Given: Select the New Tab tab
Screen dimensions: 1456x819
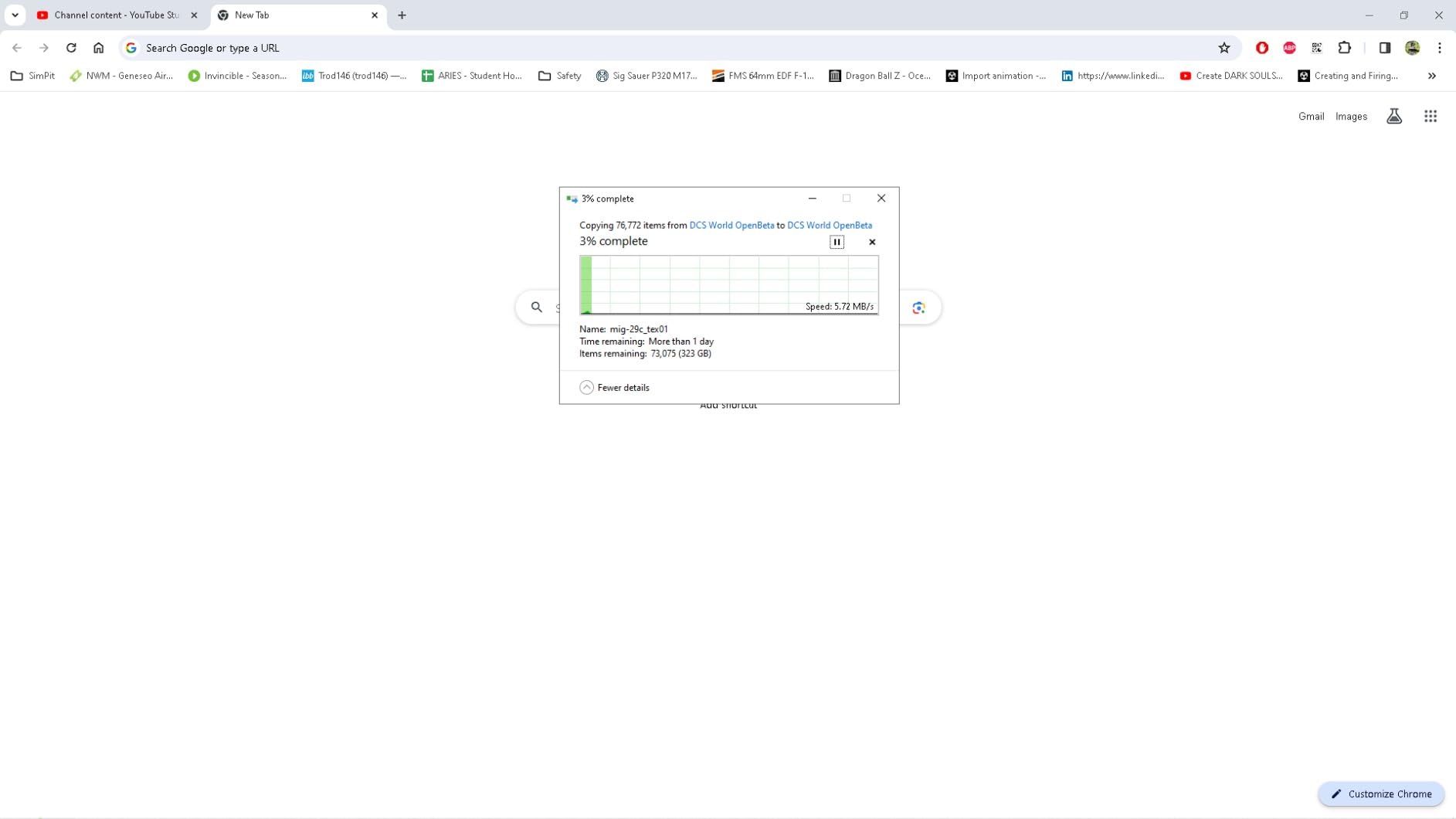Looking at the screenshot, I should click(x=299, y=15).
